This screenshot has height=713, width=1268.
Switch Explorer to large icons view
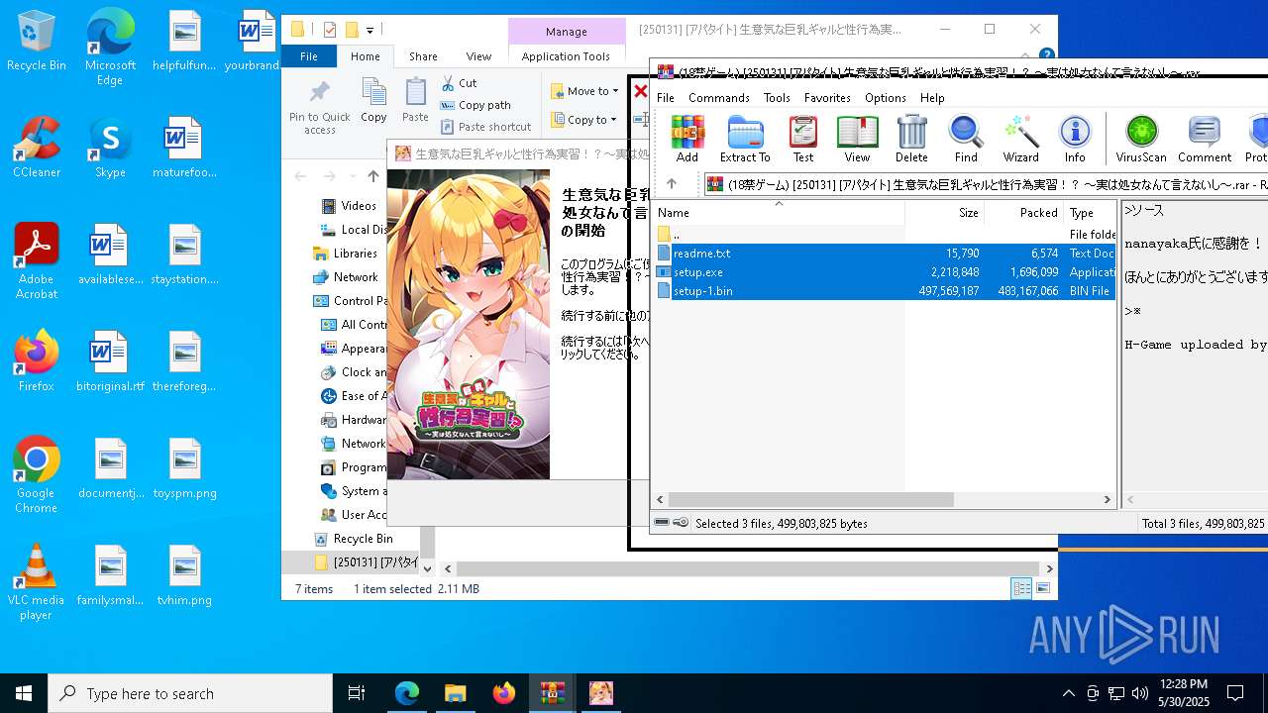1042,588
